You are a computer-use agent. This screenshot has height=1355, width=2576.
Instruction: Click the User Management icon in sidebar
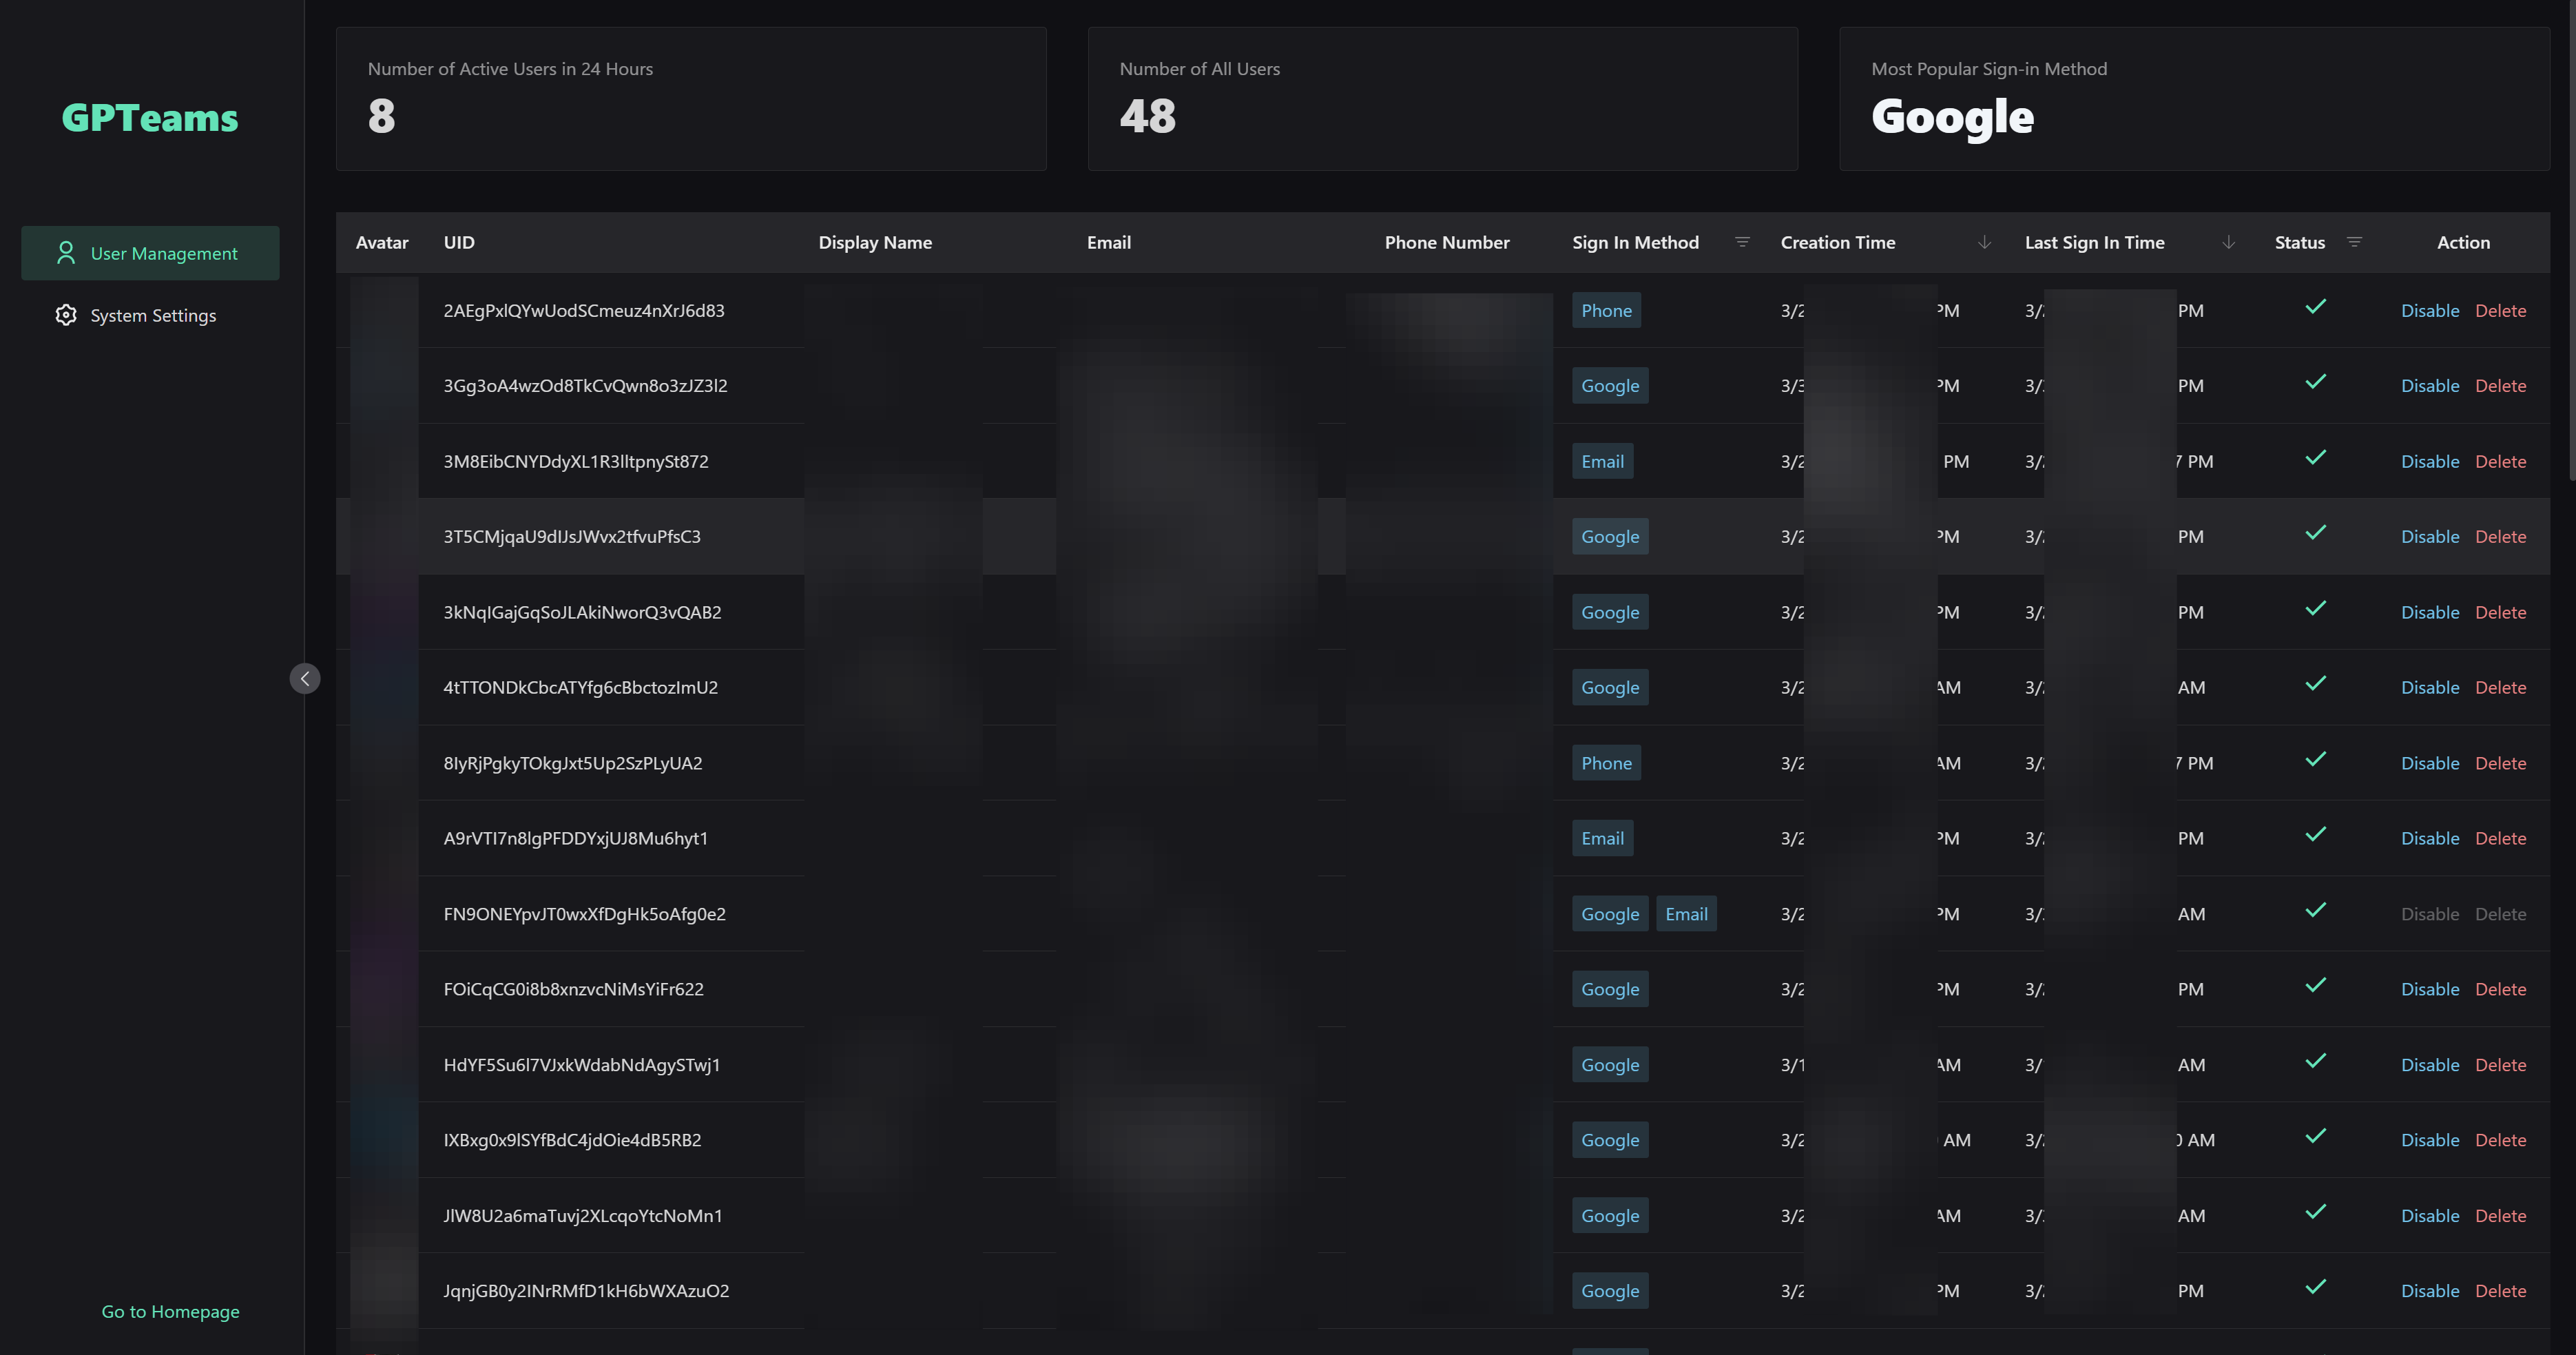click(x=65, y=252)
